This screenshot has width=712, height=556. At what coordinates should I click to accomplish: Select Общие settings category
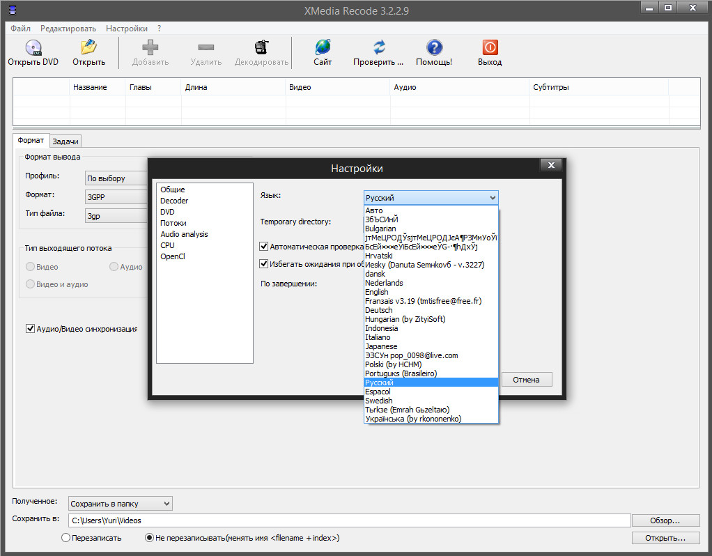[173, 190]
